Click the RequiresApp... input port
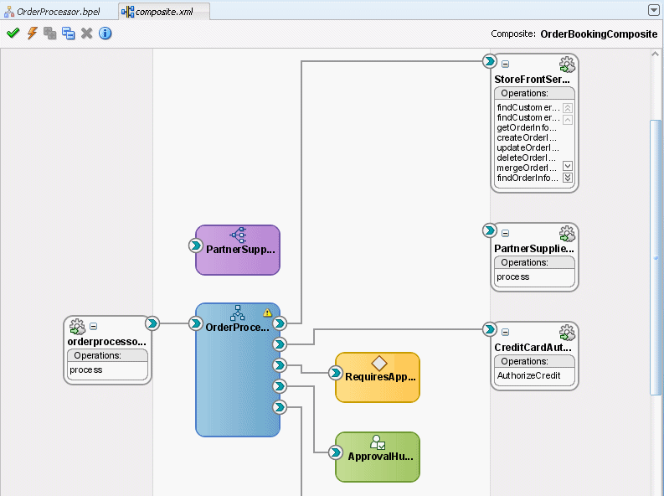 click(336, 373)
